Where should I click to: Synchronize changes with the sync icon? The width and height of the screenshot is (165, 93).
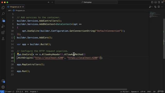13,92
